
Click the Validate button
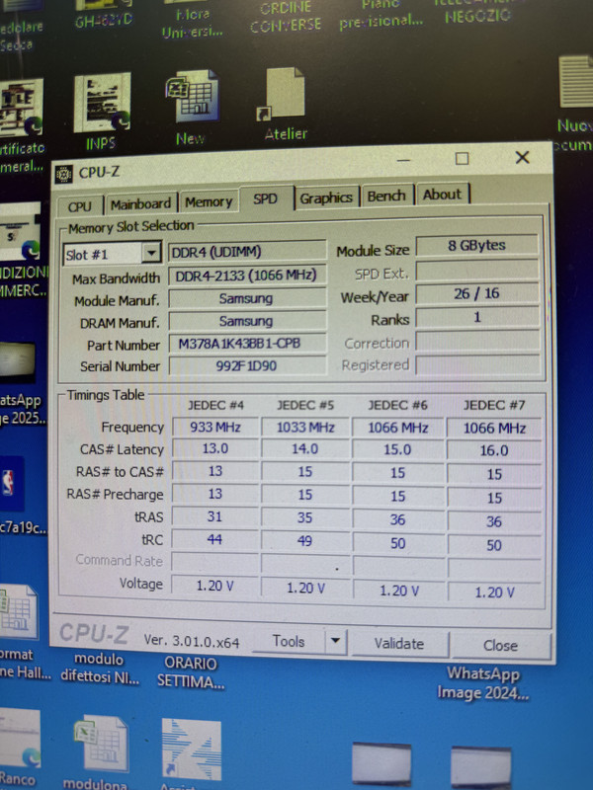click(x=399, y=644)
